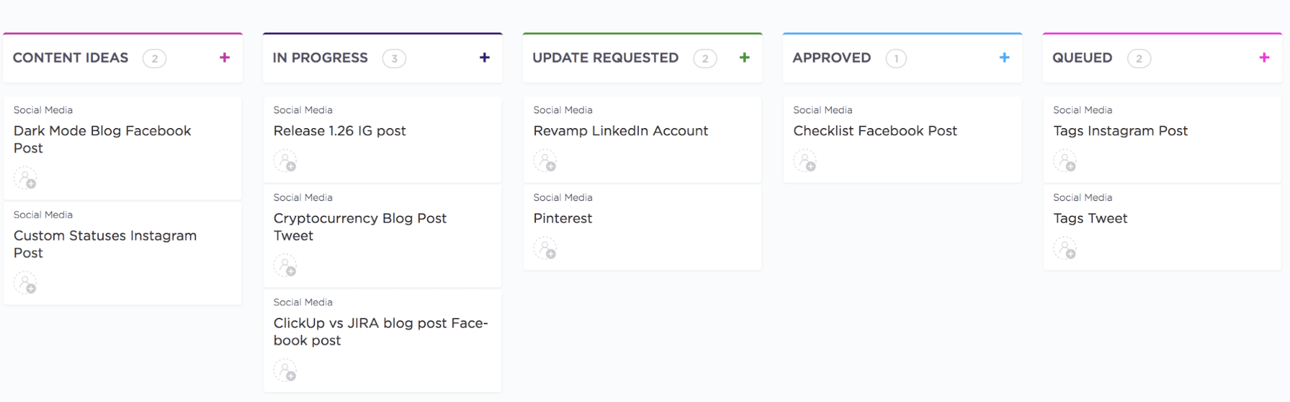Click assignee icon on Tags Tweet card
Screen dimensions: 1290x402
coord(1065,249)
